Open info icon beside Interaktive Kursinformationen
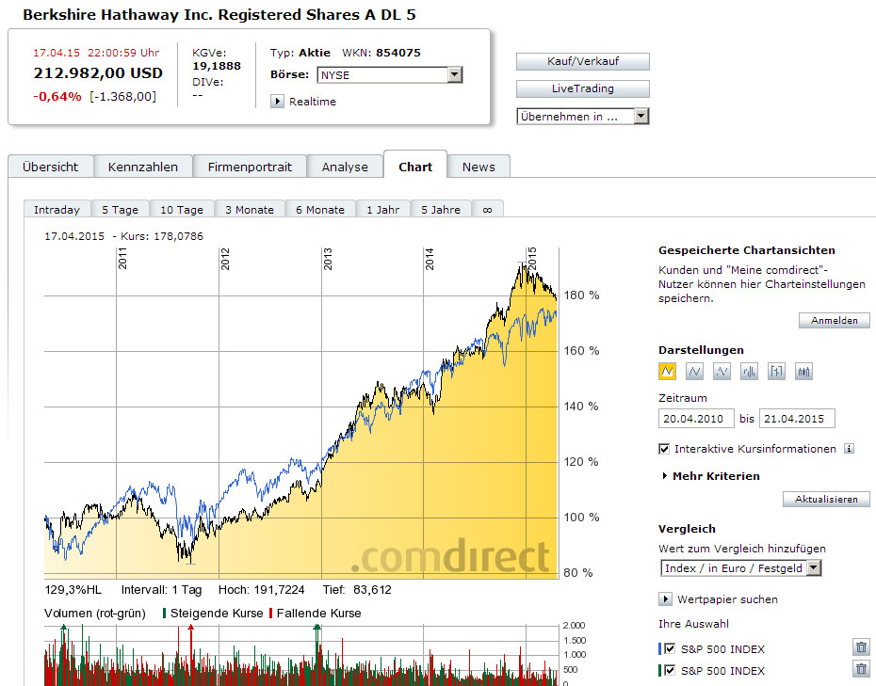The width and height of the screenshot is (876, 686). pos(849,448)
